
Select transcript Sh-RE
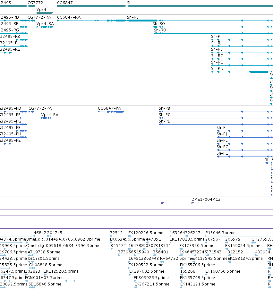tap(217, 62)
